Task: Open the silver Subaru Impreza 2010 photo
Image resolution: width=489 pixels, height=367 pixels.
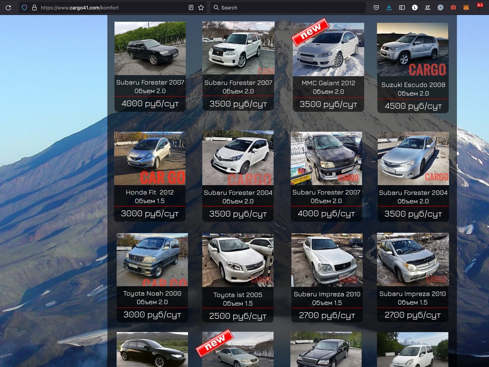Action: coord(413,260)
